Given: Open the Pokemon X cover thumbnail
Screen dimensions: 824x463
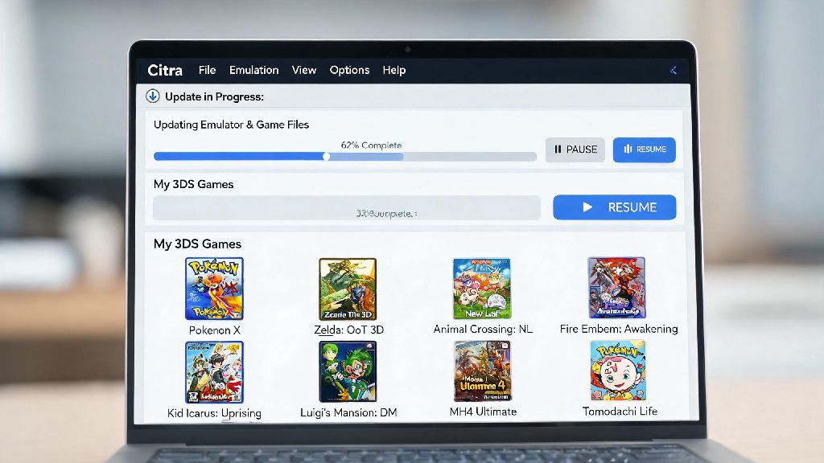Looking at the screenshot, I should pos(214,289).
